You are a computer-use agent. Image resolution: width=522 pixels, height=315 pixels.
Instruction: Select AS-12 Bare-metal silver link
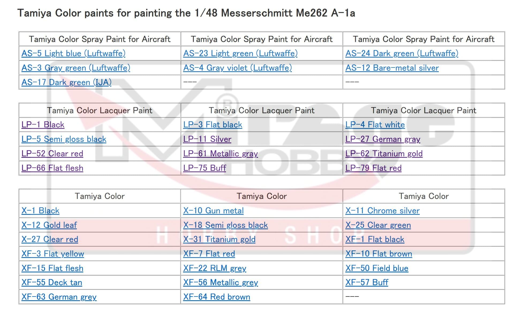click(392, 68)
